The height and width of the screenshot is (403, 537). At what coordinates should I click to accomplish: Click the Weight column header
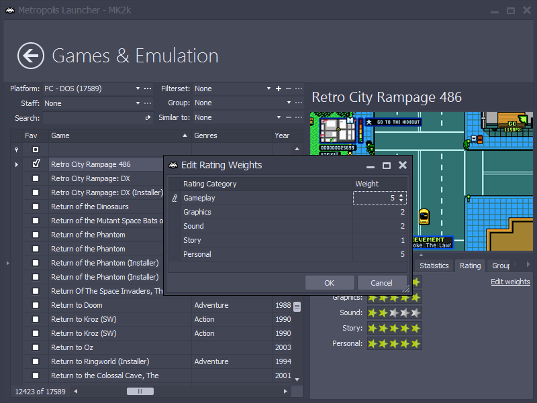pyautogui.click(x=380, y=184)
